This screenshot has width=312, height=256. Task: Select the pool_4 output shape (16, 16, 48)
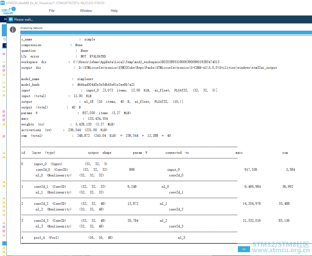(100, 238)
